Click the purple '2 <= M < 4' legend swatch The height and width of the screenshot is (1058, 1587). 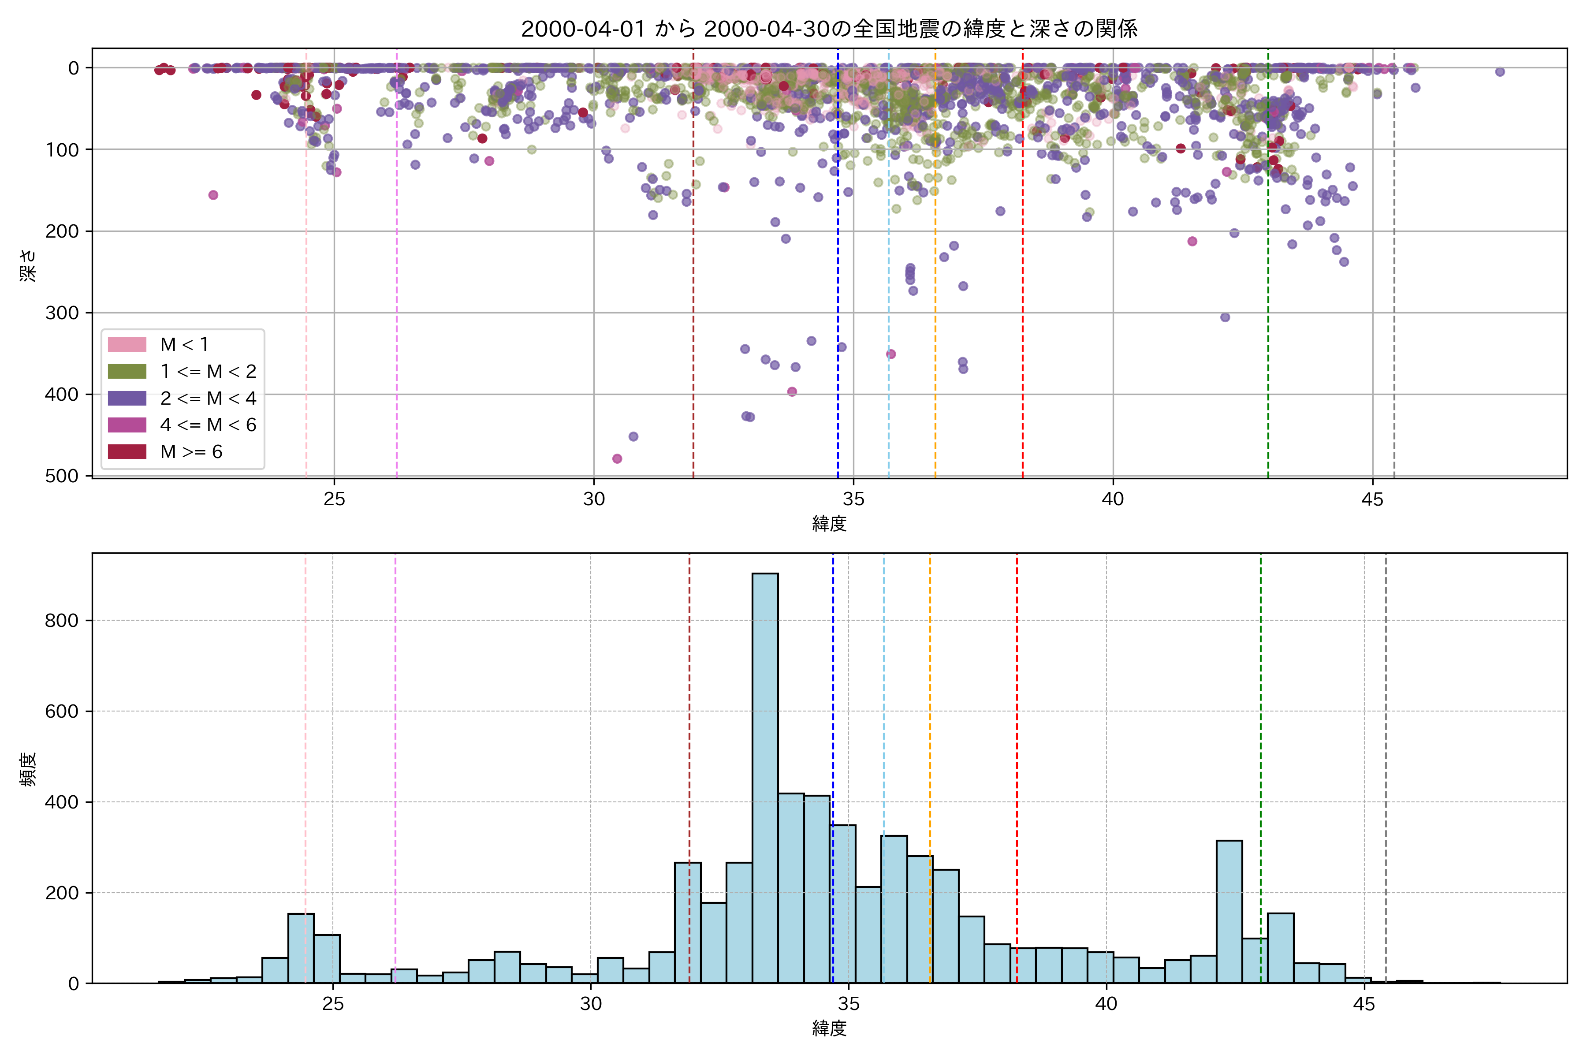click(x=127, y=398)
